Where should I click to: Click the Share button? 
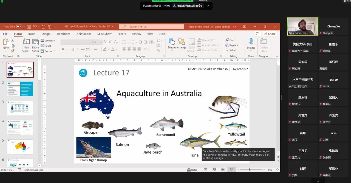[x=270, y=34]
